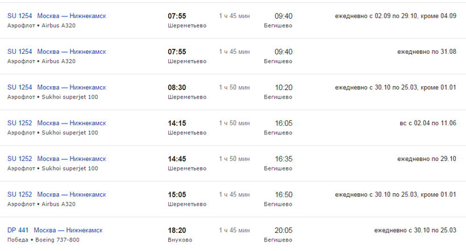Open SU 1252 link departing at 14:45

click(x=20, y=159)
